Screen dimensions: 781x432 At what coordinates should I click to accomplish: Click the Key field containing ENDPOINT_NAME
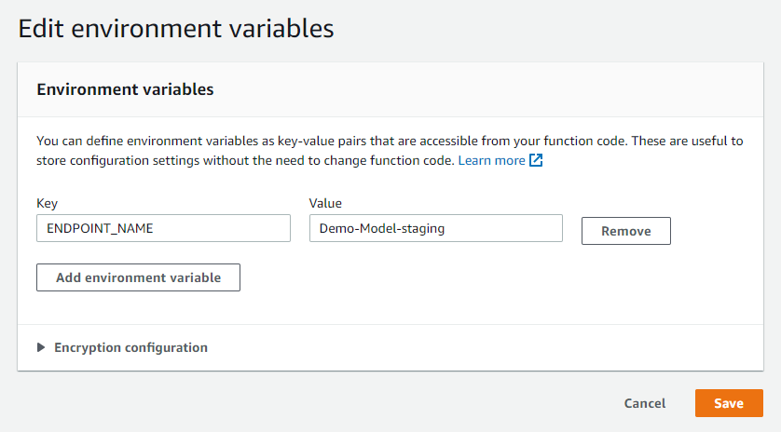[163, 228]
